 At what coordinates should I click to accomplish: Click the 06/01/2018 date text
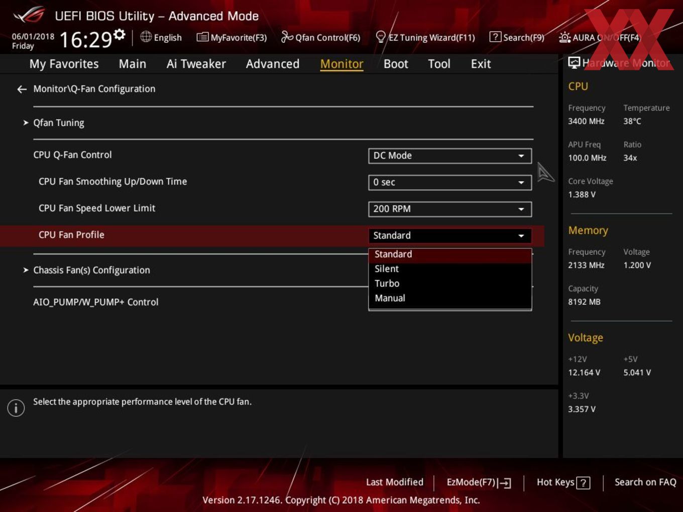point(33,37)
